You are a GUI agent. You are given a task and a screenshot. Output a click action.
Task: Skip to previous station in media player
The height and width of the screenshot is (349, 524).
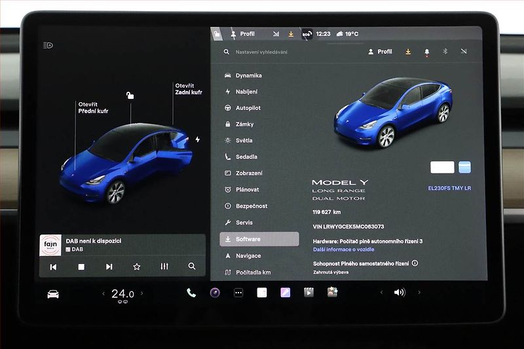pyautogui.click(x=53, y=267)
